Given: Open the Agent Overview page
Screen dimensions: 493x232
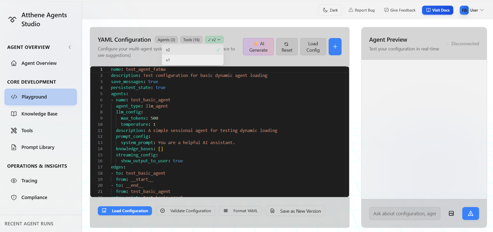Looking at the screenshot, I should point(39,63).
